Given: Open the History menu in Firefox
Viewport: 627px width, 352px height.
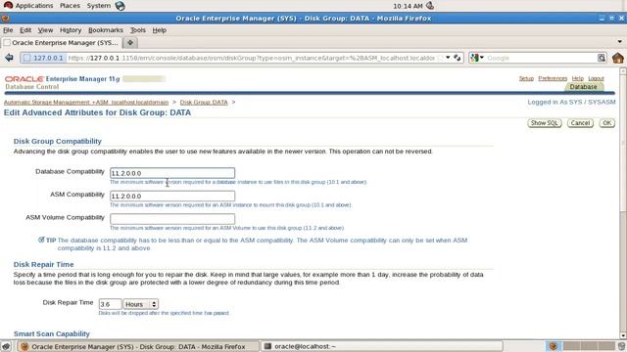Looking at the screenshot, I should (x=71, y=30).
